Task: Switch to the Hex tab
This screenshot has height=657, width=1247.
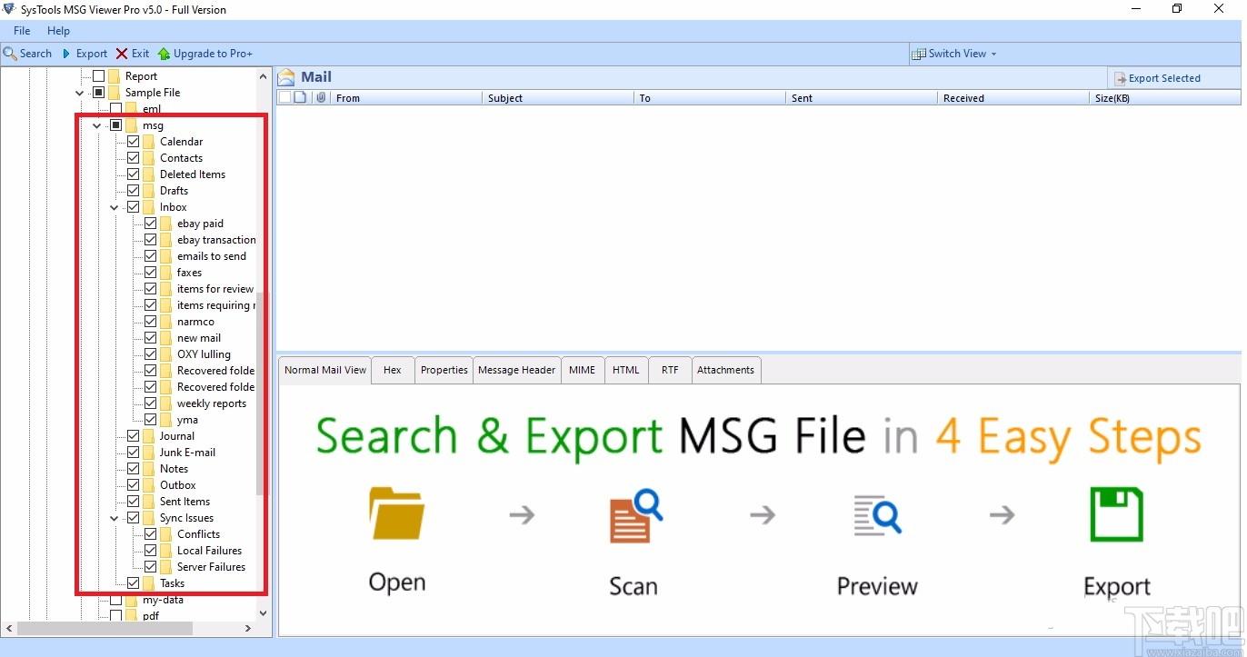Action: click(393, 370)
